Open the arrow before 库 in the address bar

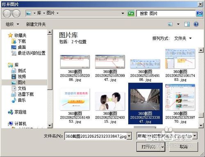pos(34,13)
